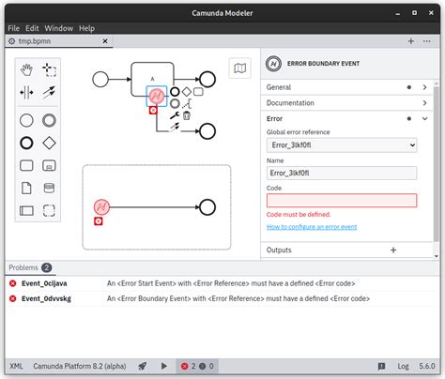Select the hand tool in palette
Screen dimensions: 445x379
[26, 69]
